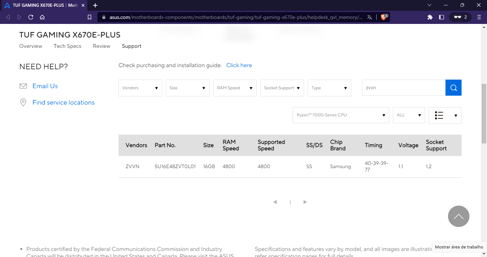Click the browser back arrow
This screenshot has height=257, width=487.
tap(8, 17)
